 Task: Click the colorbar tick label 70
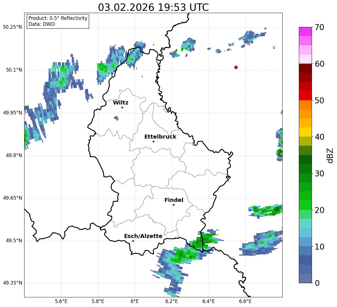[x=319, y=27]
